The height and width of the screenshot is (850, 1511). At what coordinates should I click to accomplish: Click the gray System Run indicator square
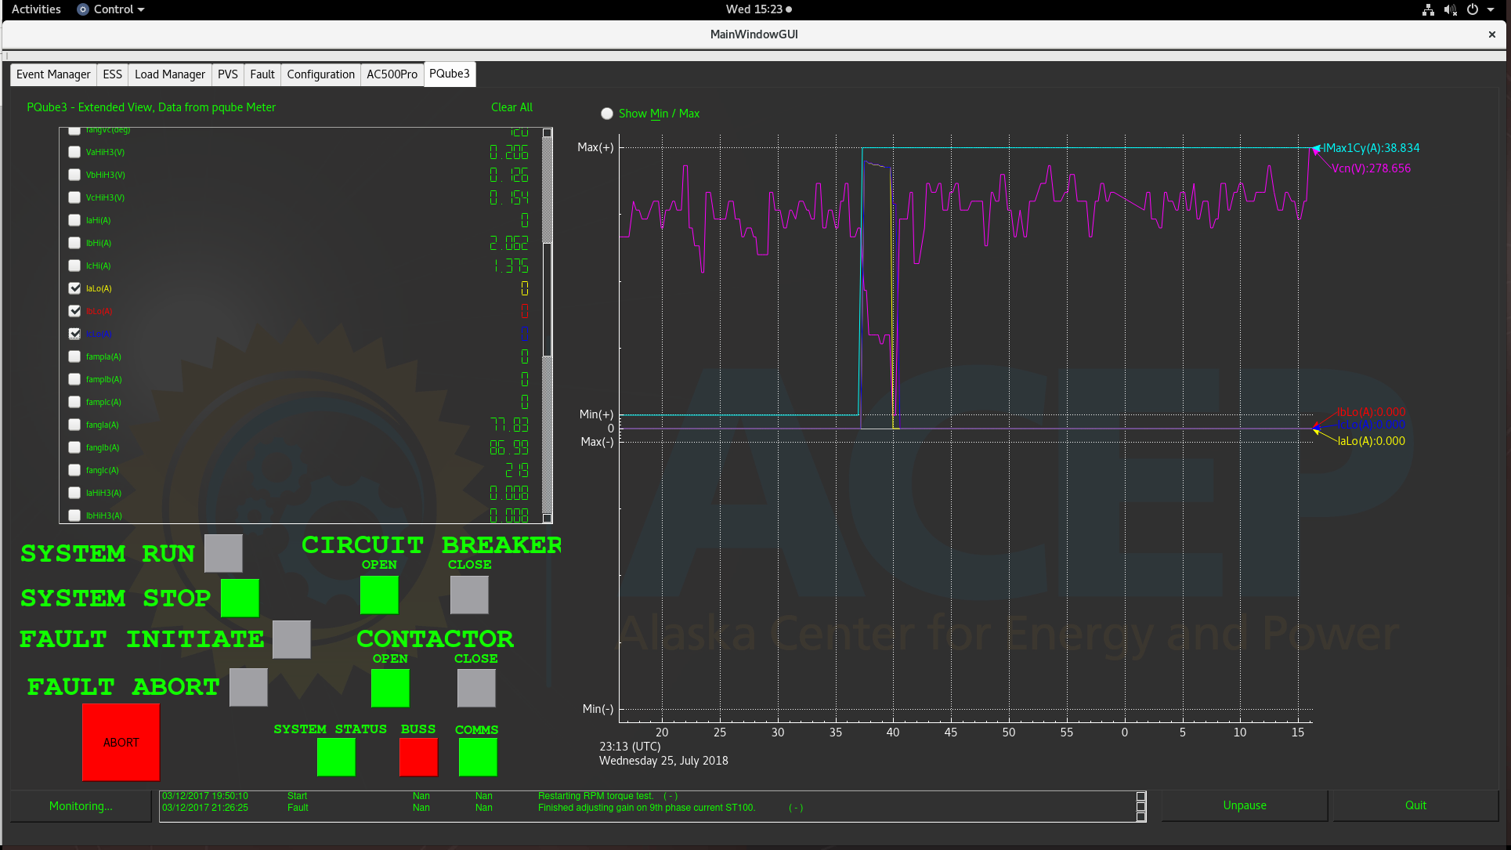(223, 553)
